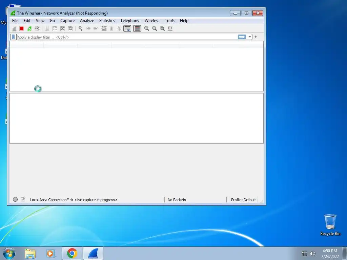Click the volume speaker tray icon

pyautogui.click(x=313, y=254)
